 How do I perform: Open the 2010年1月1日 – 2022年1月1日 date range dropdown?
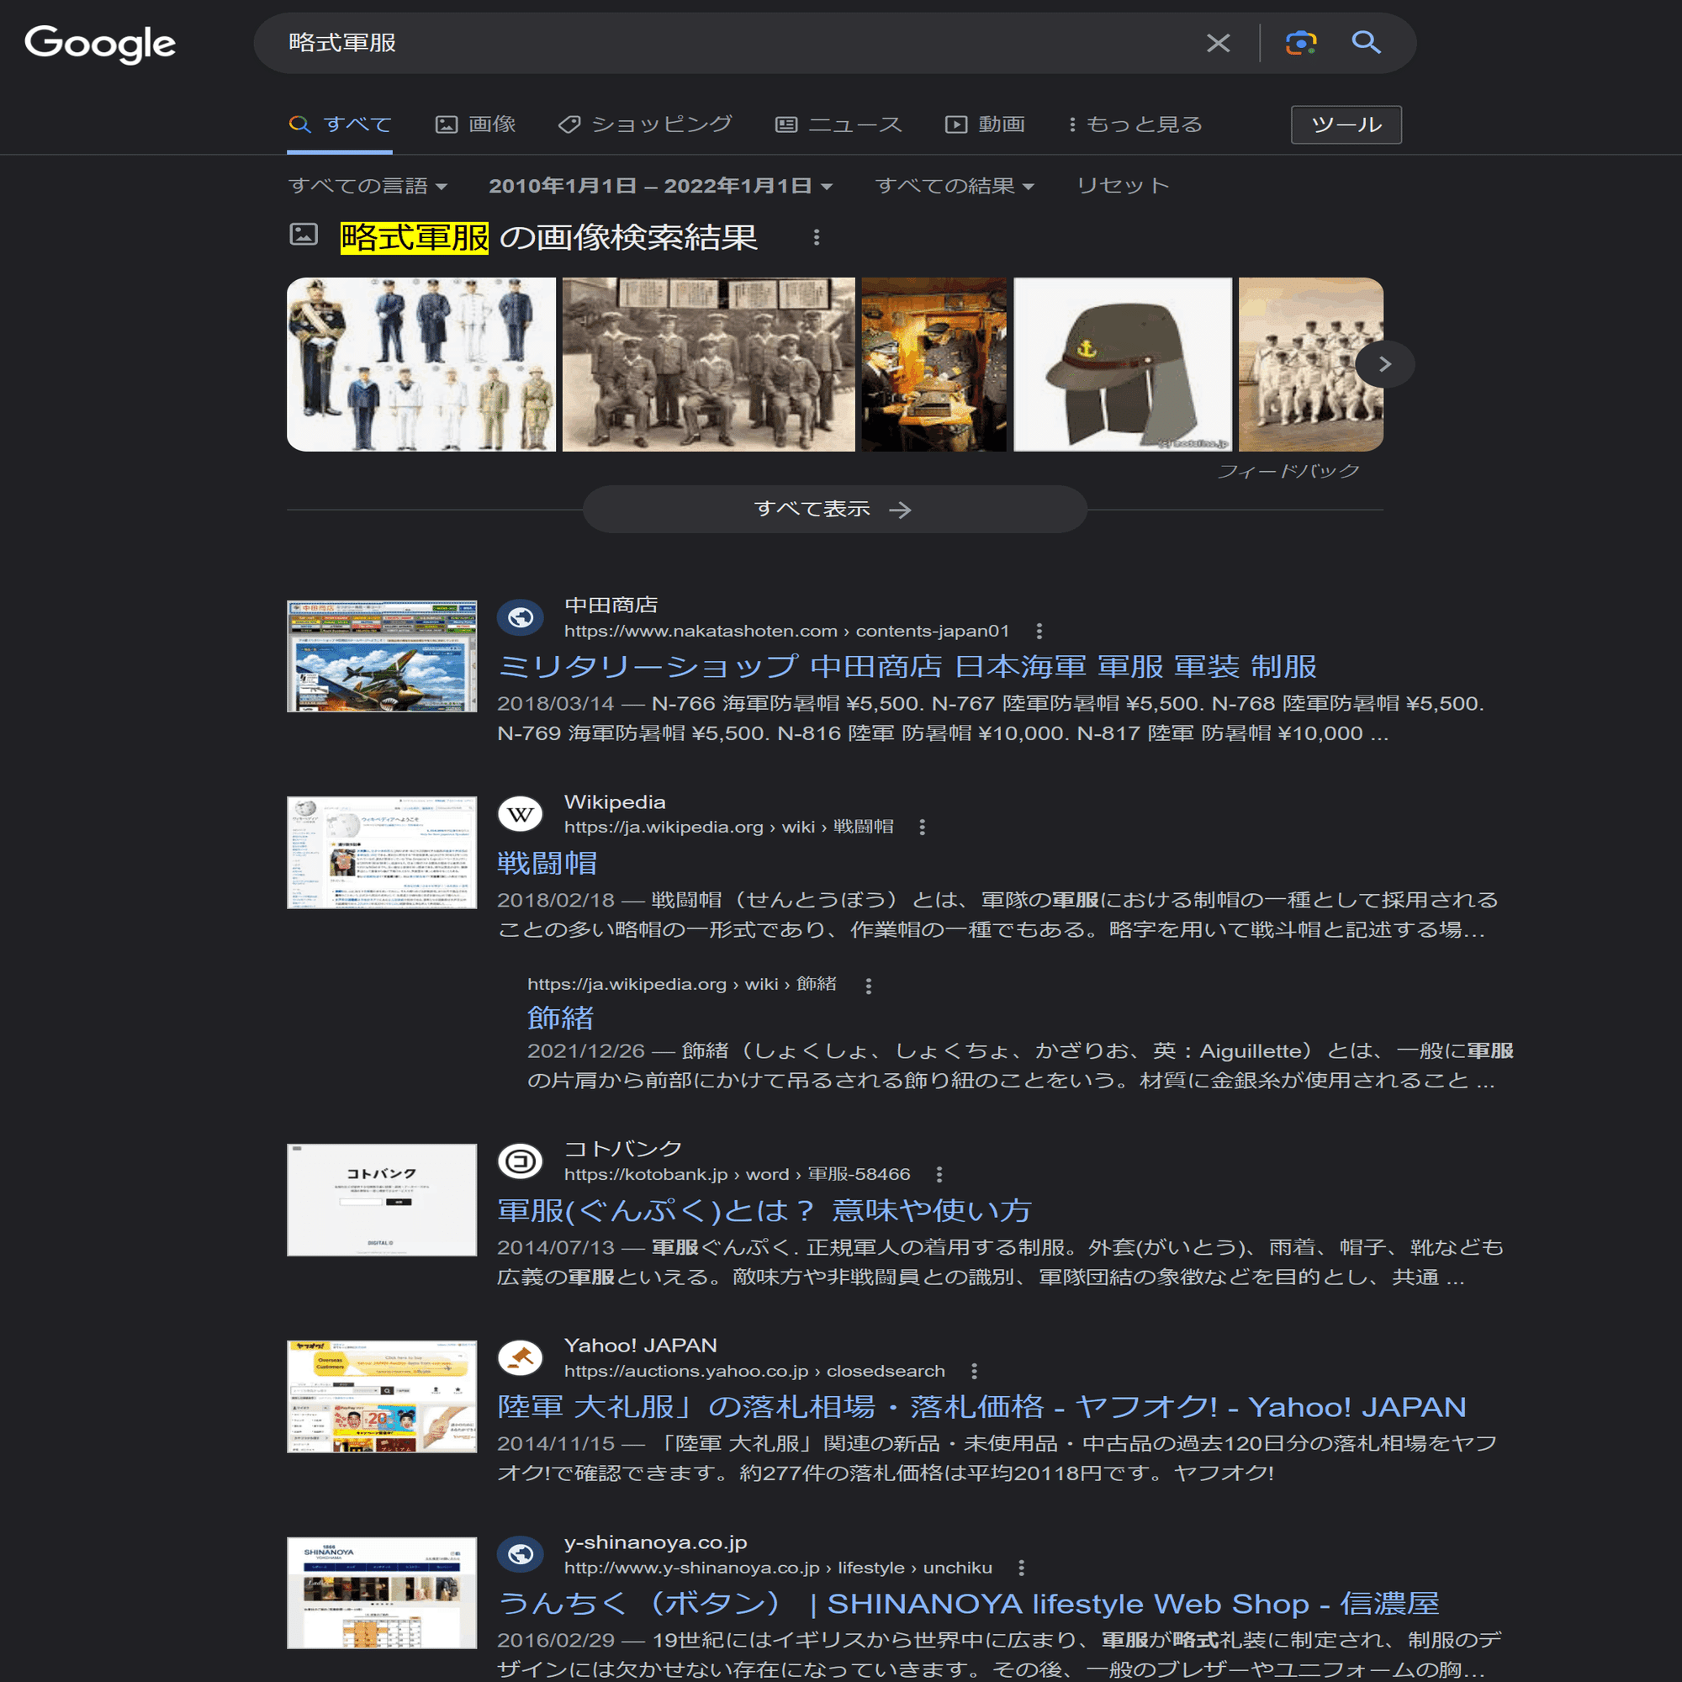660,185
